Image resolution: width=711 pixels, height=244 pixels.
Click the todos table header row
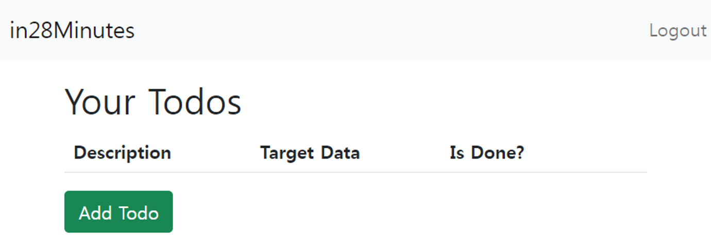point(355,153)
